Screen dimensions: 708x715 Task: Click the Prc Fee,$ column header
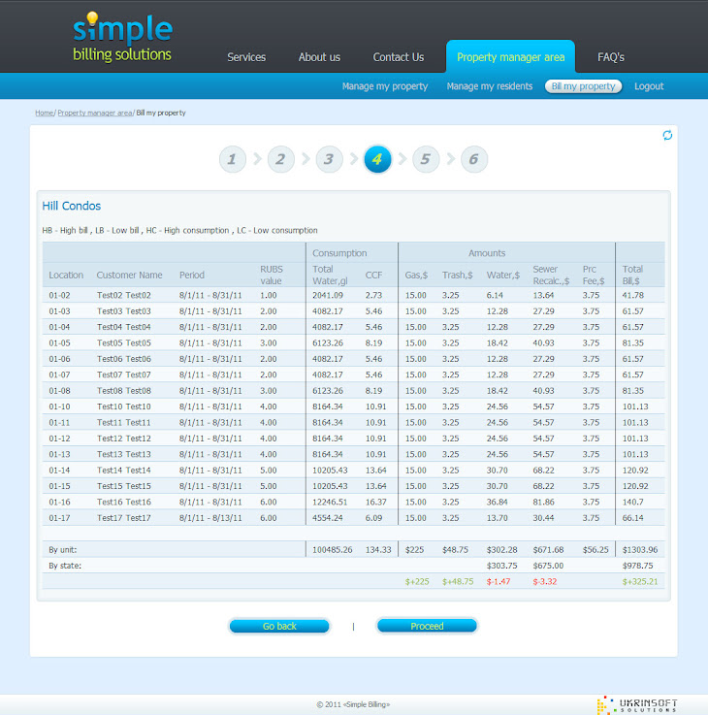tap(594, 275)
